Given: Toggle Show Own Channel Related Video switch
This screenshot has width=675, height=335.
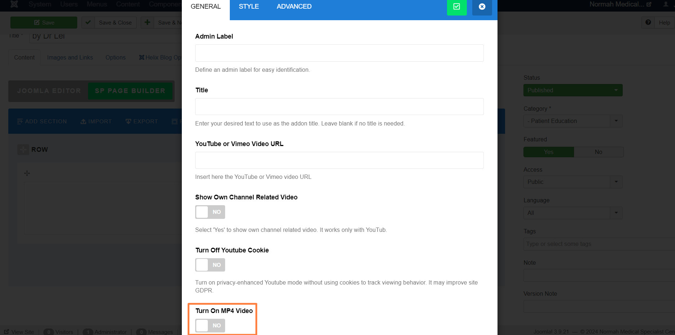Looking at the screenshot, I should pyautogui.click(x=210, y=212).
